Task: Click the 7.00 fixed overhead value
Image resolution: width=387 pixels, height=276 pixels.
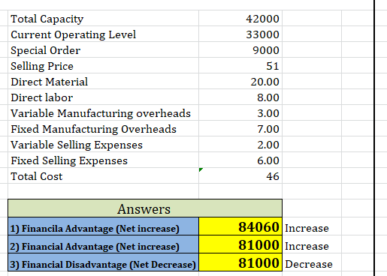Action: pyautogui.click(x=240, y=128)
